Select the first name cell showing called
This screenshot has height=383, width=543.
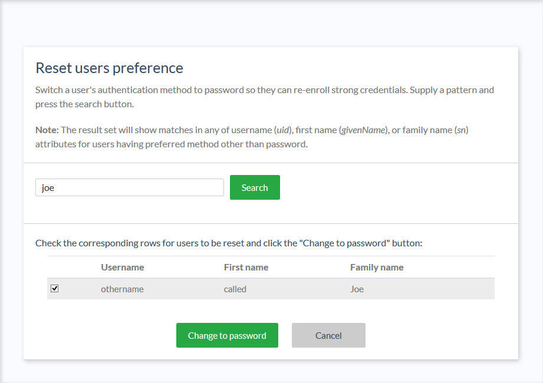pos(235,289)
